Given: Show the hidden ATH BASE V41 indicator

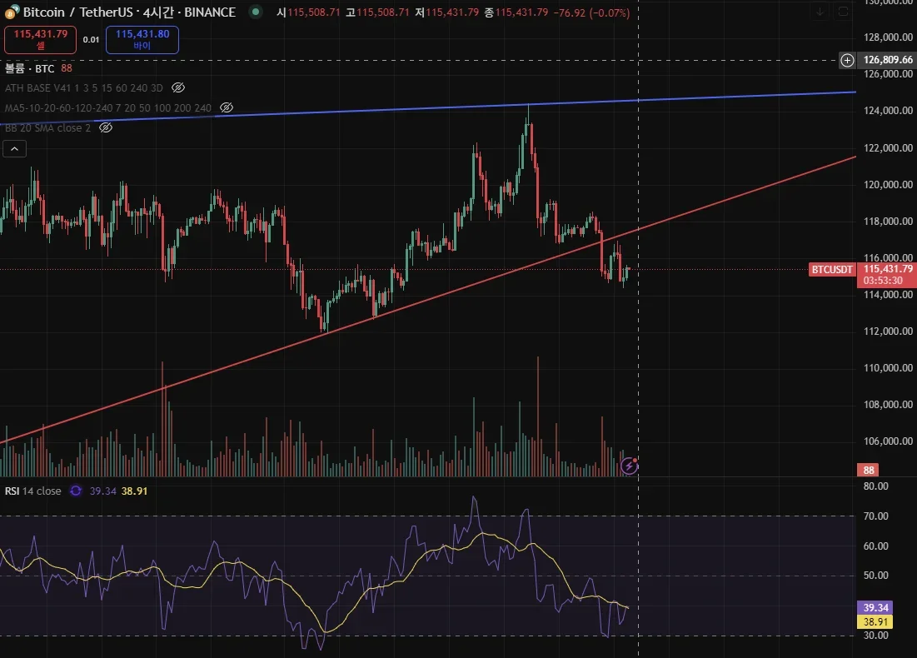Looking at the screenshot, I should [178, 87].
